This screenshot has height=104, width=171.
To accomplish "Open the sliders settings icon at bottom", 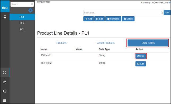I will tap(5, 101).
